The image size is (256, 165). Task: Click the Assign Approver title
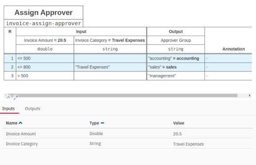click(x=44, y=12)
